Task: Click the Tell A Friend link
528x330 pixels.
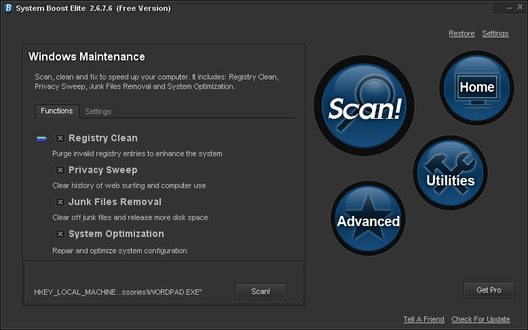Action: coord(424,319)
